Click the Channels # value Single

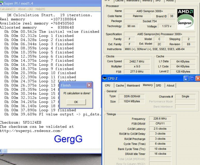(x=185, y=97)
